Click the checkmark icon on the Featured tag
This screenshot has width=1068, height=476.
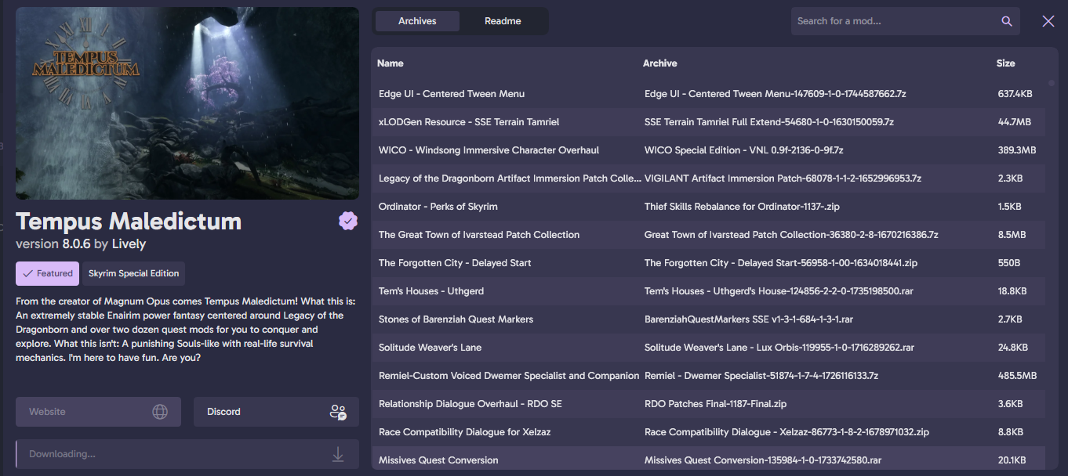coord(28,273)
